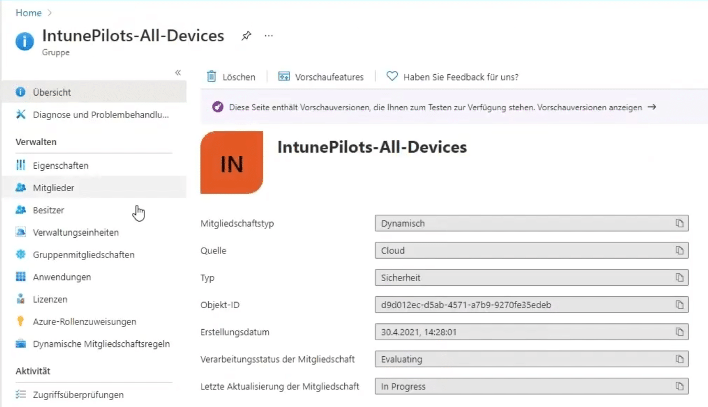Click the Anwendungen grid icon
The width and height of the screenshot is (708, 407).
point(21,277)
